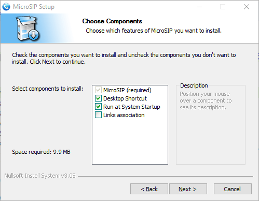Go to the next step with Next
Screen dimensions: 259x201
(188, 189)
